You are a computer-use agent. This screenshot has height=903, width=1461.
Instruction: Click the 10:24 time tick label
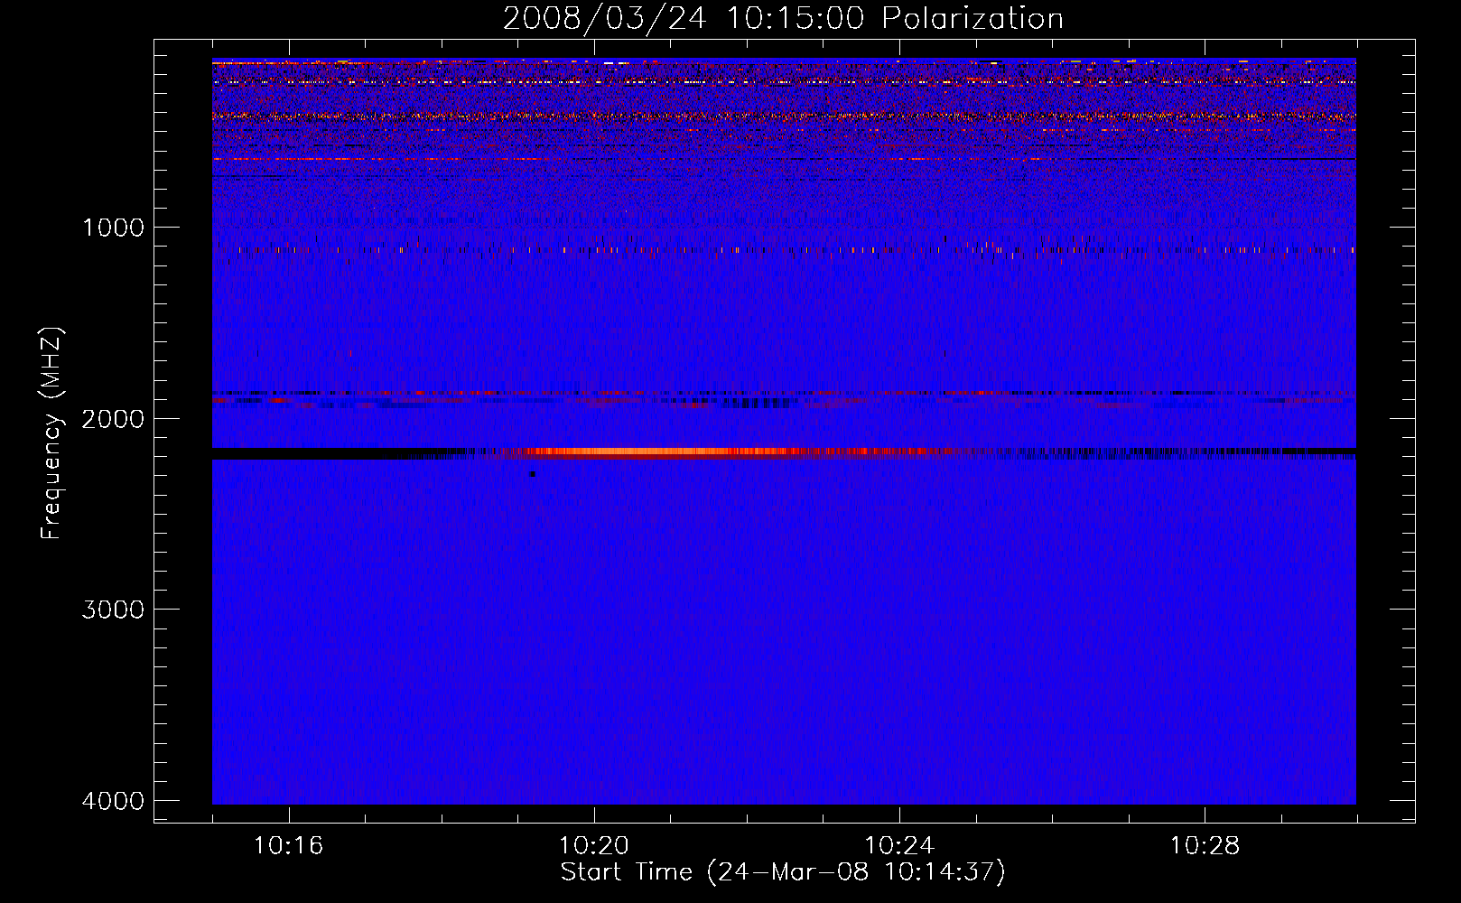(x=899, y=846)
